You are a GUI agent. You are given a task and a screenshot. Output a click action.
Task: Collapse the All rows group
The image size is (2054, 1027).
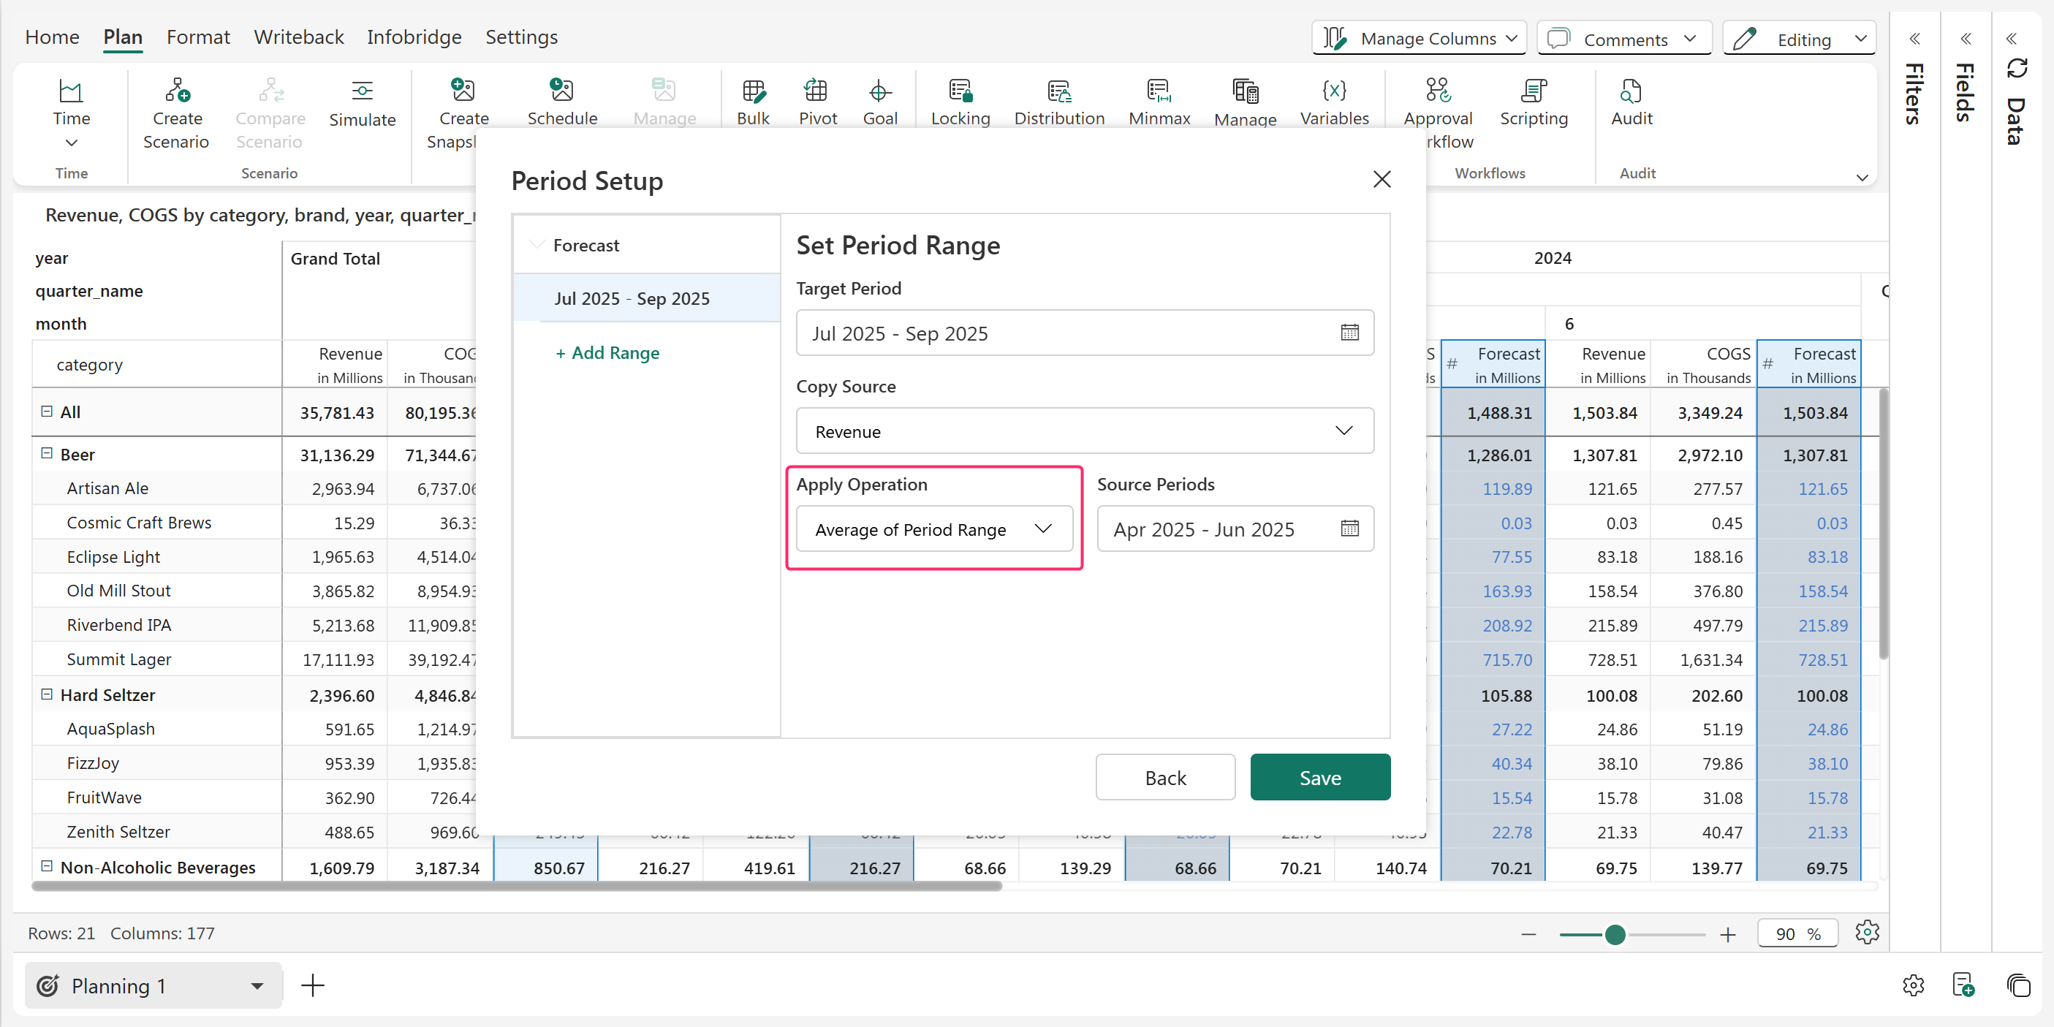click(x=46, y=412)
